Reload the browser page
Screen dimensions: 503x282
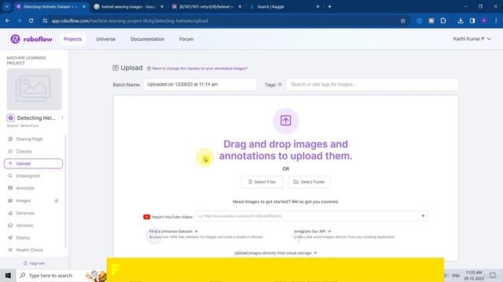point(31,21)
